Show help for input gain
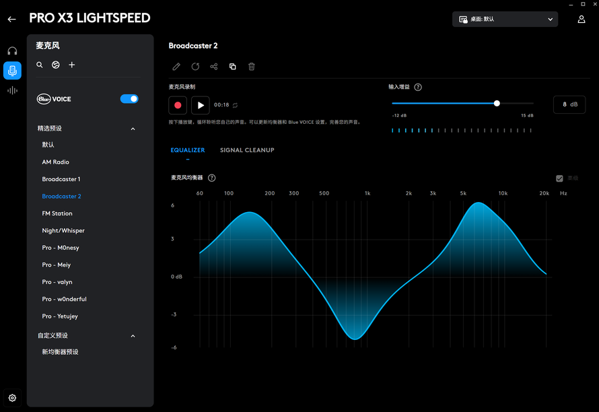This screenshot has width=599, height=412. click(x=418, y=87)
